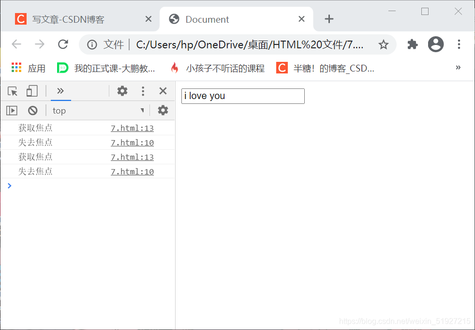Close the 写文章-CSDN博客 tab
This screenshot has height=330, width=475.
(x=148, y=19)
